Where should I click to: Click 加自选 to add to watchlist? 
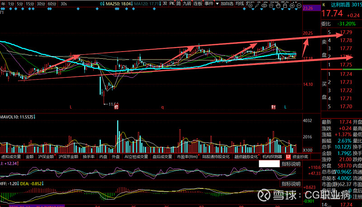coord(227,4)
